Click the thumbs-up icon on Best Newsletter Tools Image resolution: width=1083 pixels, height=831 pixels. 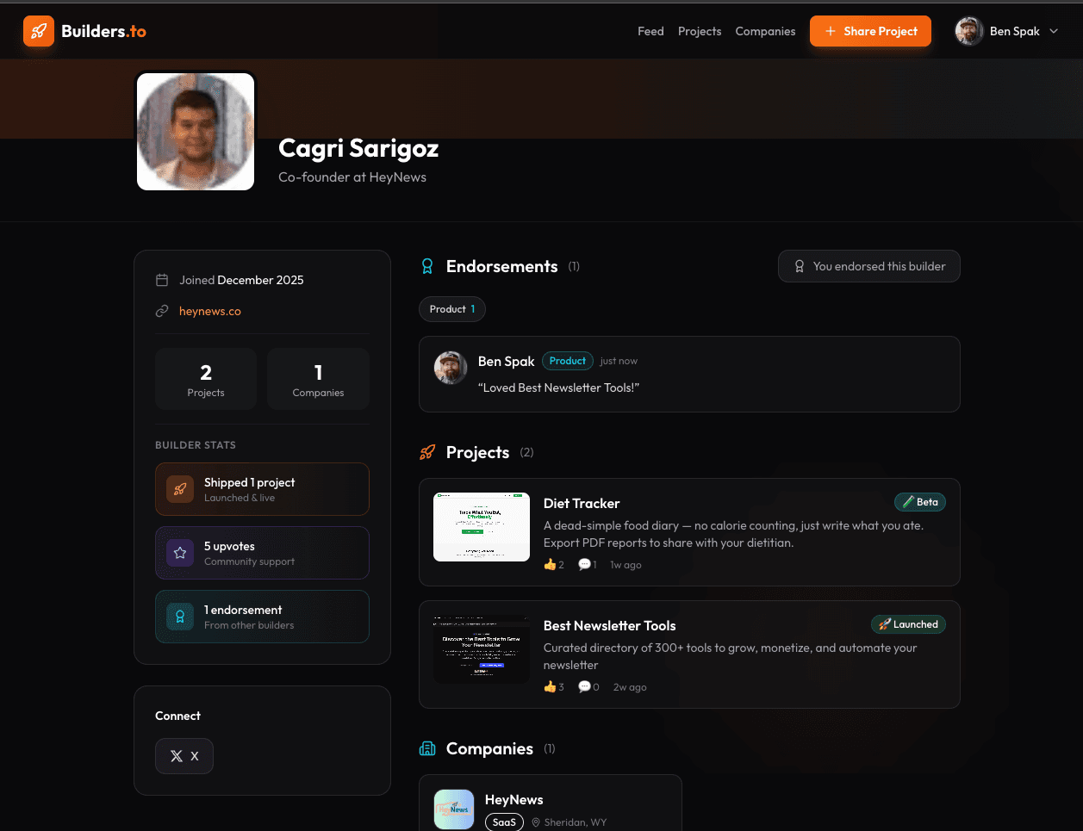[x=550, y=687]
